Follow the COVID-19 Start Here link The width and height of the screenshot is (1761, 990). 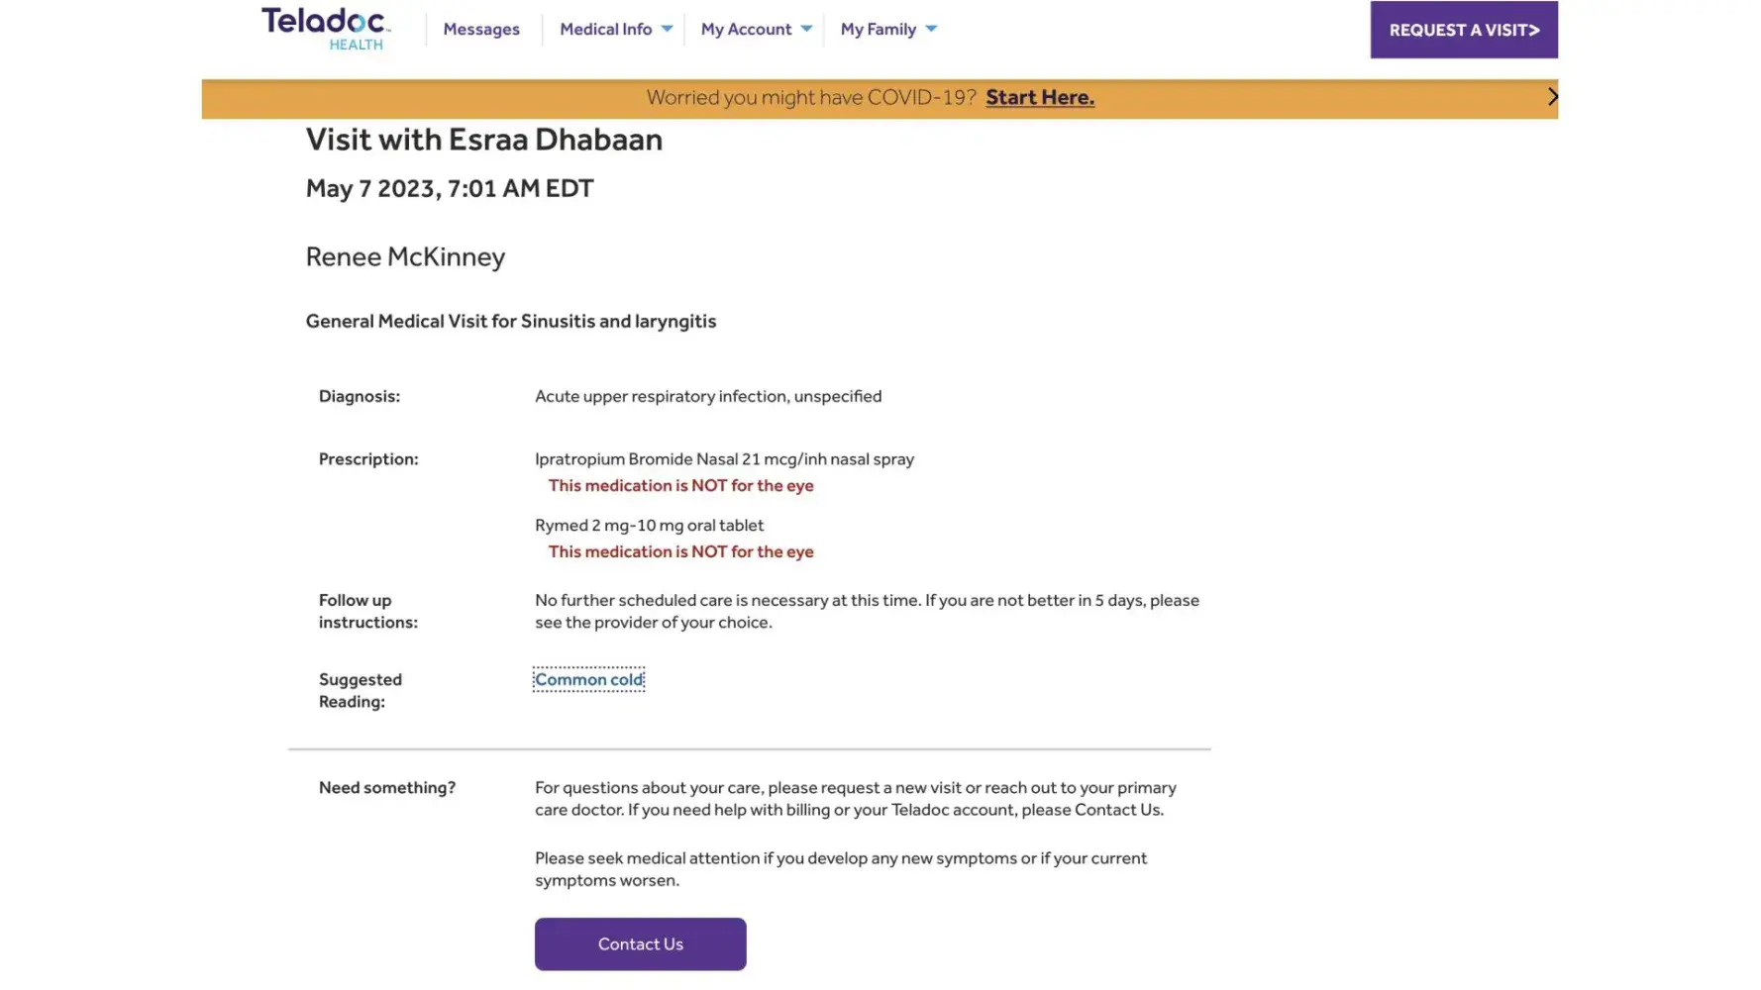1040,97
